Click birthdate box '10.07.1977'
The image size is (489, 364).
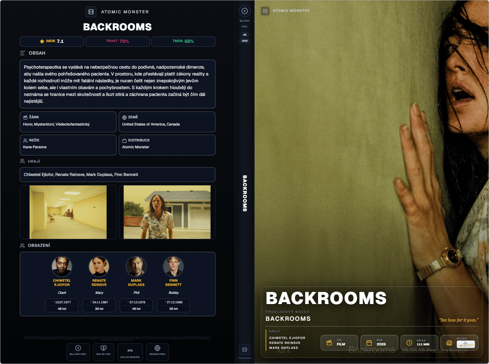(x=62, y=305)
